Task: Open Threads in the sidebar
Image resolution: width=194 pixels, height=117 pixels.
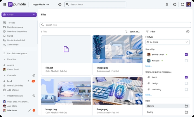Action: tap(11, 22)
